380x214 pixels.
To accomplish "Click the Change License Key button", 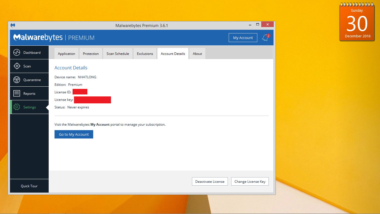I will pos(250,181).
